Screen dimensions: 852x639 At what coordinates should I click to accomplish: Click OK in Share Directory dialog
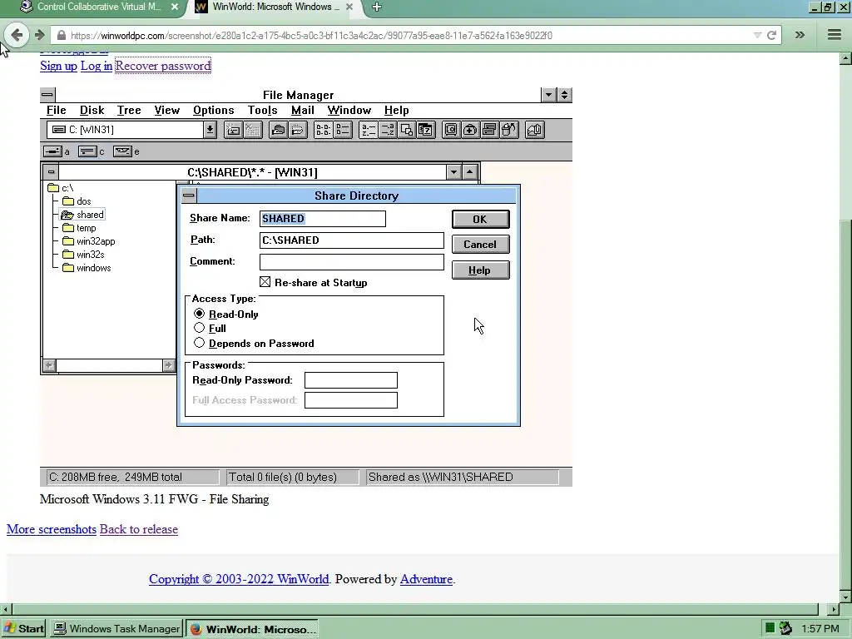tap(480, 219)
